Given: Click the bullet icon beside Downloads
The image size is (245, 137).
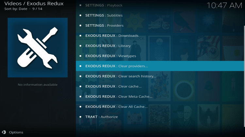Looking at the screenshot, I should tap(80, 36).
